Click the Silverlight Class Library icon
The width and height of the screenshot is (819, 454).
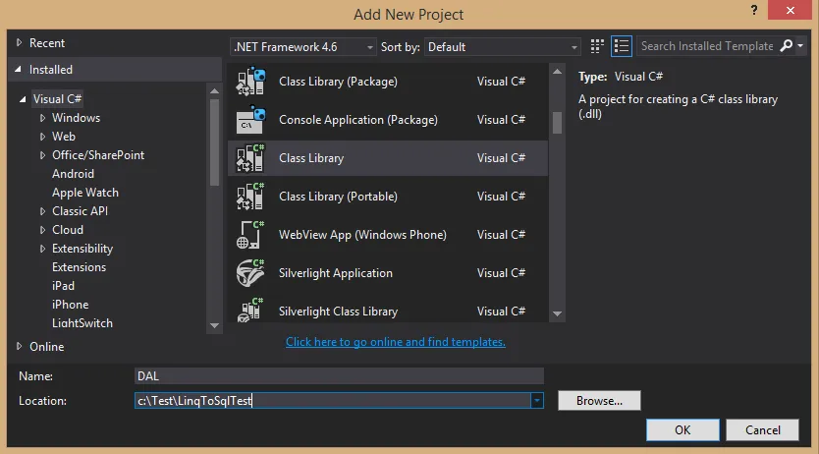coord(251,312)
